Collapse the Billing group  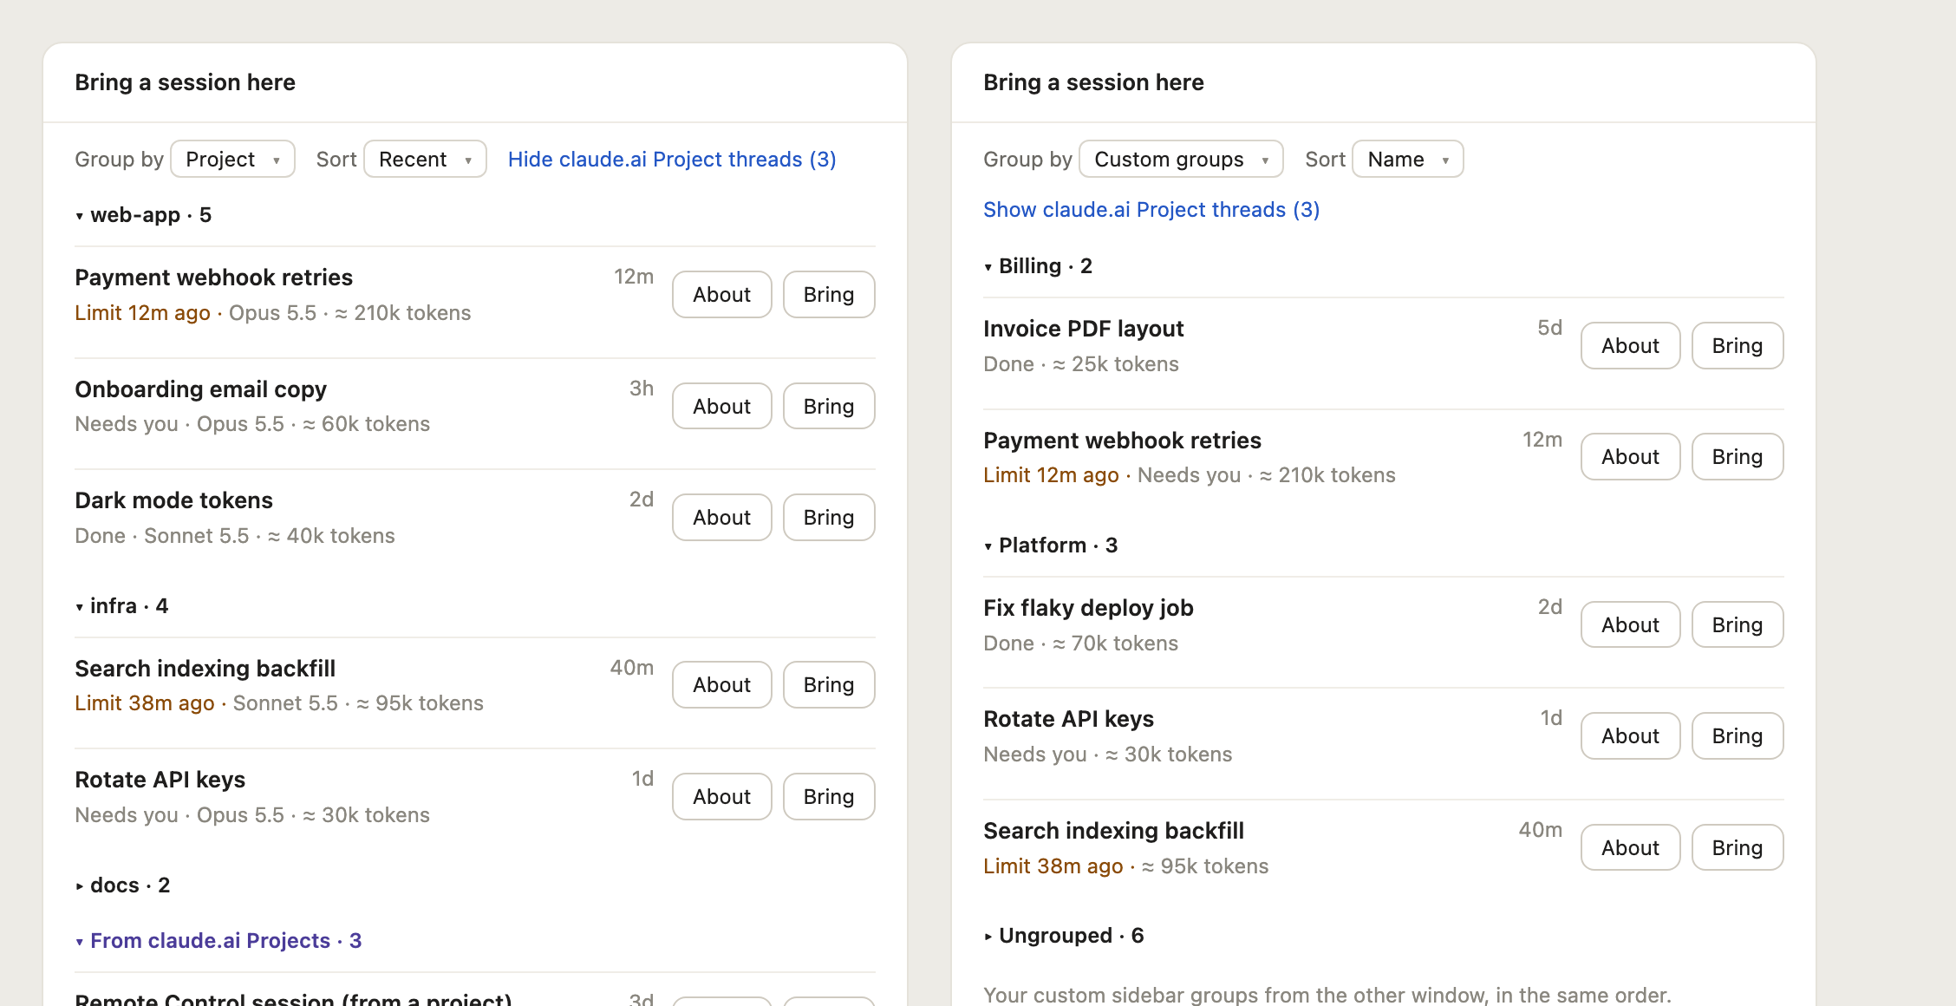pyautogui.click(x=1038, y=266)
